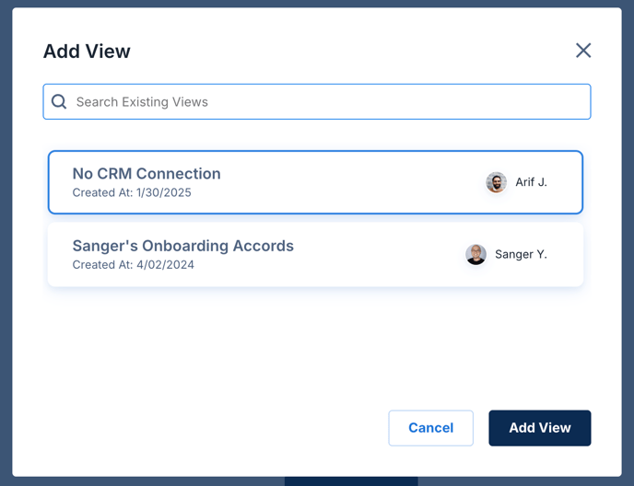Click the "Add View" dialog heading

point(87,52)
